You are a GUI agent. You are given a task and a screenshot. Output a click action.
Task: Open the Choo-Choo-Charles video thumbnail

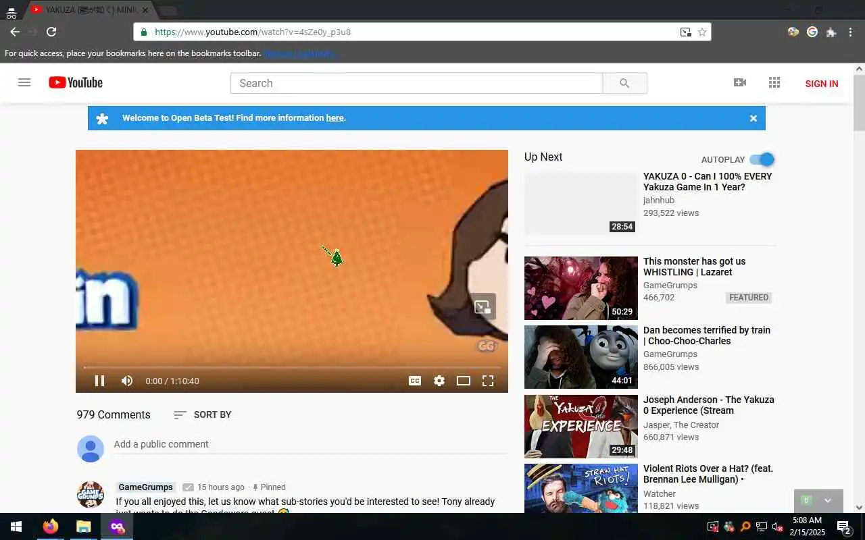pyautogui.click(x=581, y=357)
